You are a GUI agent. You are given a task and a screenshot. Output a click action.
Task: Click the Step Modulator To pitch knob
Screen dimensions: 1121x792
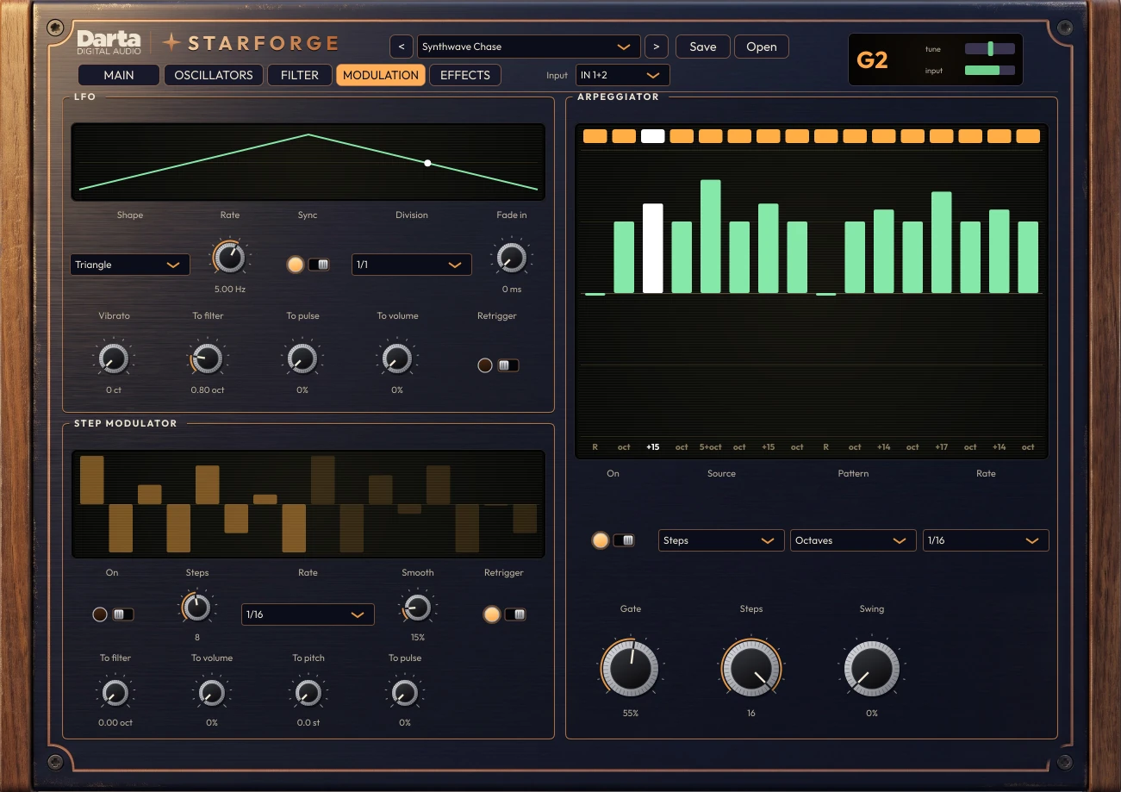308,692
